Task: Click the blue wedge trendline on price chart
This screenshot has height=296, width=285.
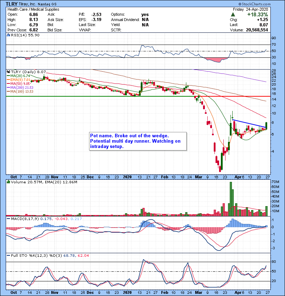Action: (x=249, y=124)
